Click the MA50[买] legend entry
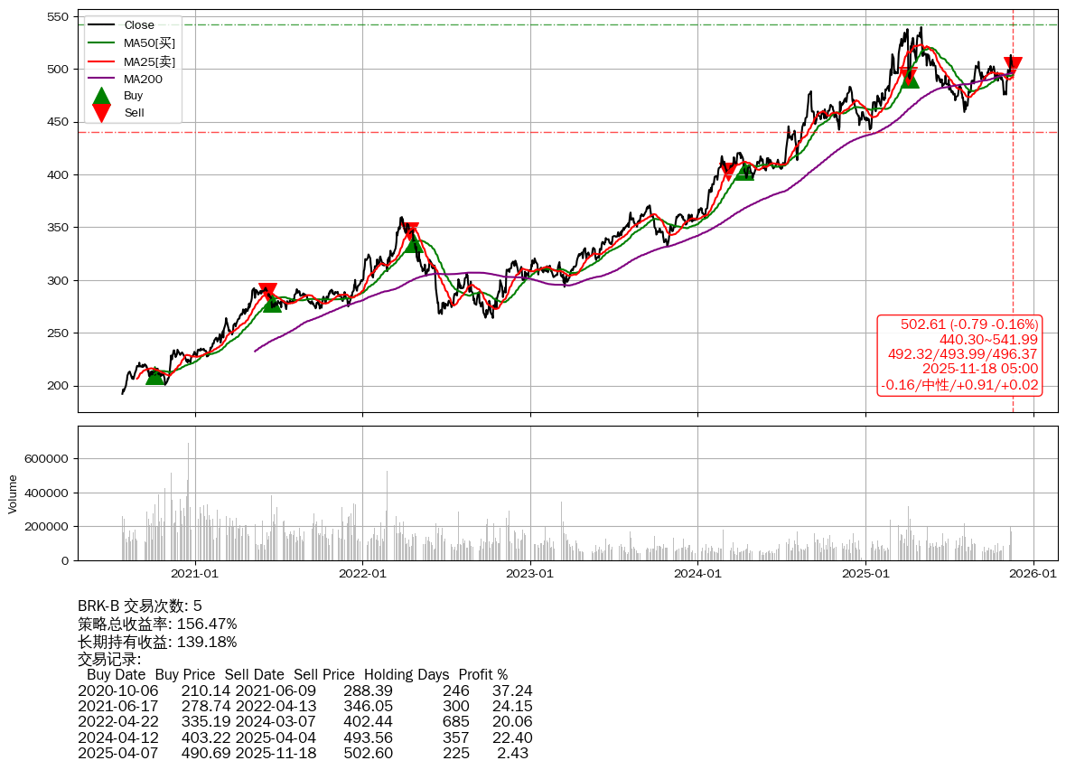1066x770 pixels. [149, 43]
